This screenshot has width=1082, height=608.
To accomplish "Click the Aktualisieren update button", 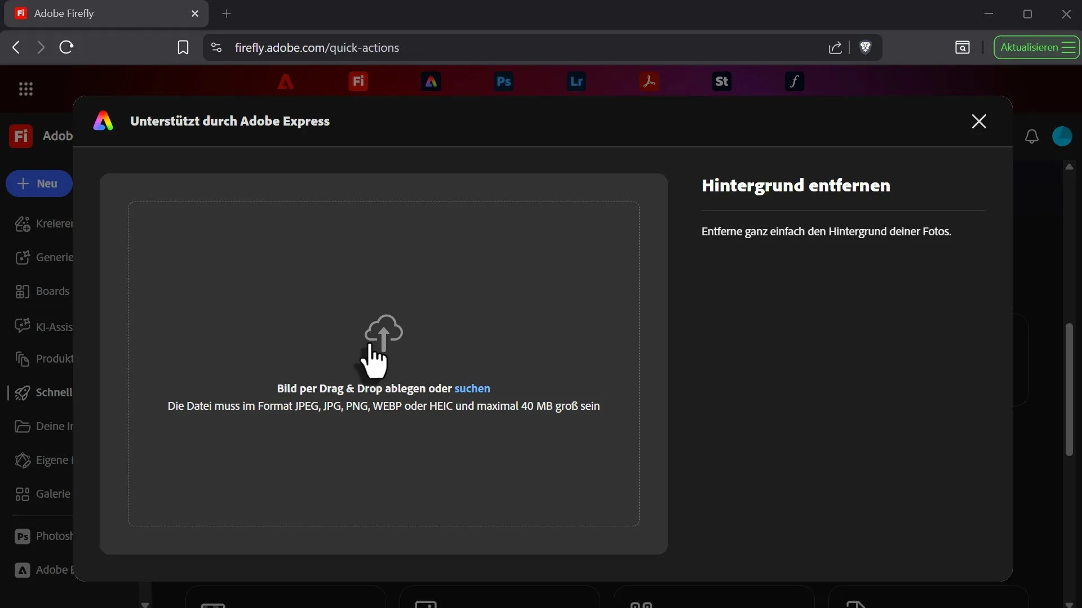I will [x=1036, y=47].
